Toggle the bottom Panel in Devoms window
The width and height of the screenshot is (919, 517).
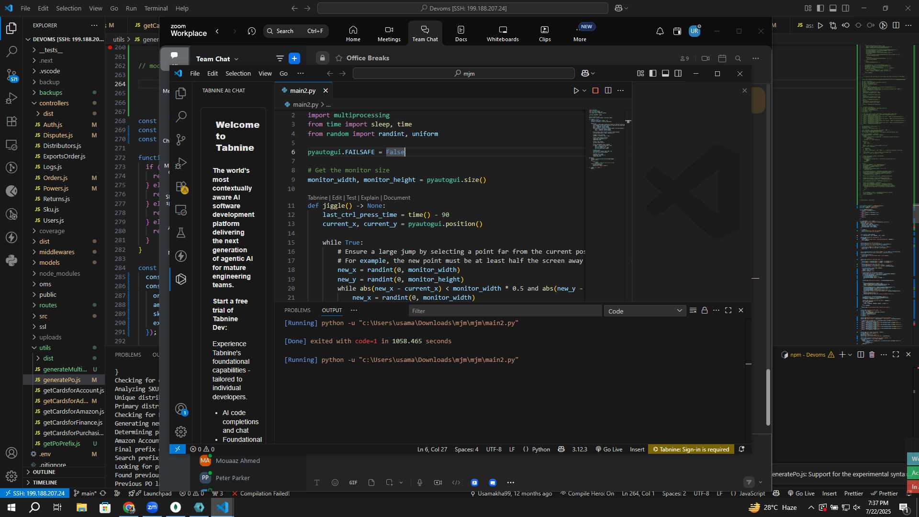833,8
